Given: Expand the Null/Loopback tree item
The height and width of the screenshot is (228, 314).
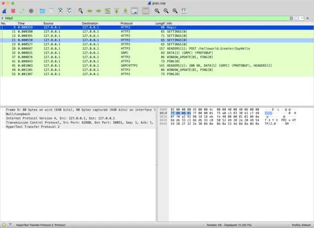Looking at the screenshot, I should [3, 114].
